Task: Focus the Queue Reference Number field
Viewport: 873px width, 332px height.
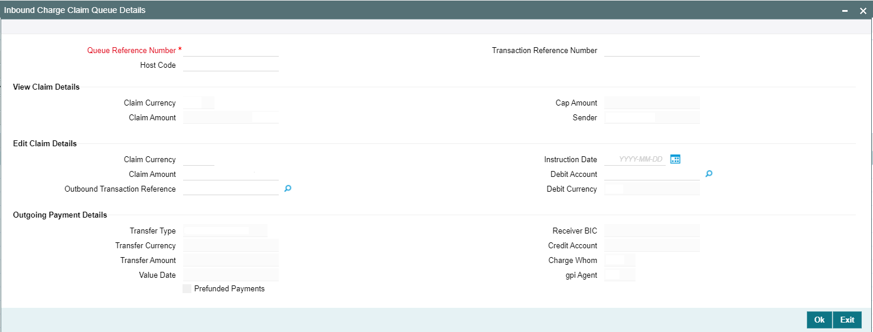Action: coord(231,50)
